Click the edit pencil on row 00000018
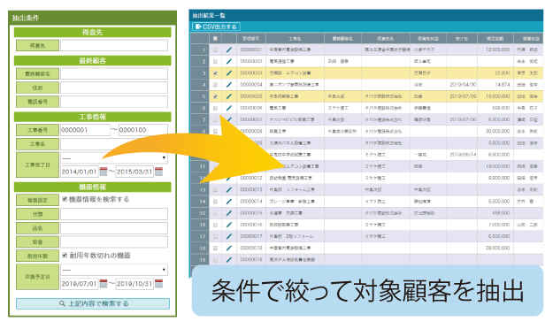The image size is (553, 329). point(229,248)
